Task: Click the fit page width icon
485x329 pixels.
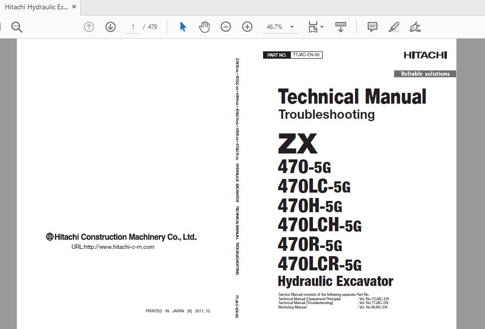Action: (313, 27)
